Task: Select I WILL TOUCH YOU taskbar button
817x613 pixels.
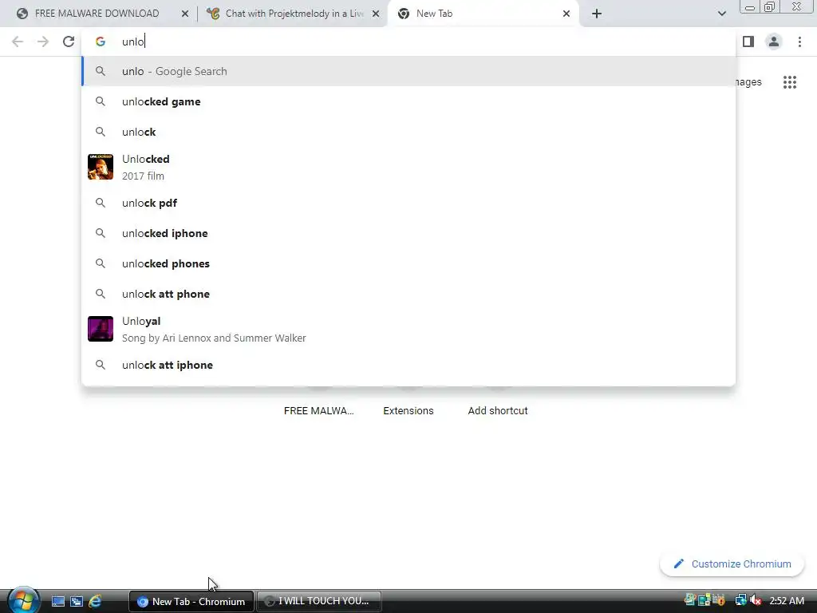Action: (319, 602)
